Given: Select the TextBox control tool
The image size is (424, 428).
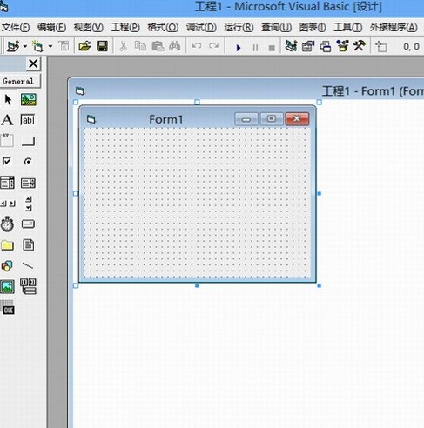Looking at the screenshot, I should [x=28, y=120].
